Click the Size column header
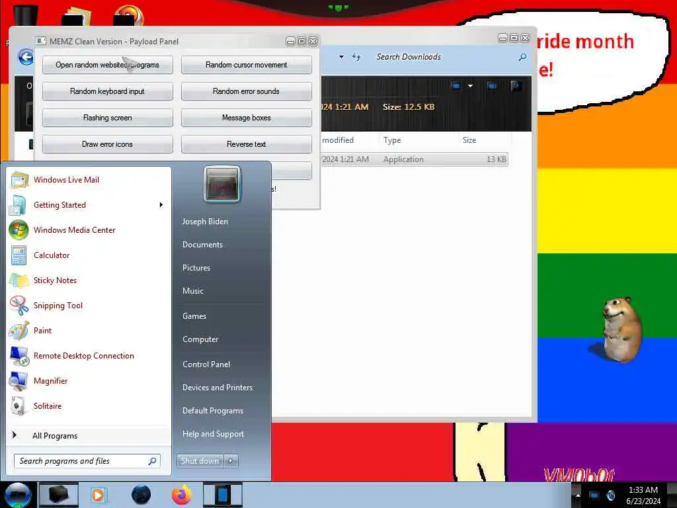The image size is (677, 508). [x=483, y=140]
